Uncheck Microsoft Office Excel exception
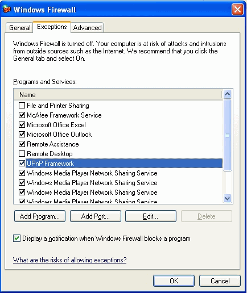This screenshot has width=247, height=293. [x=22, y=124]
